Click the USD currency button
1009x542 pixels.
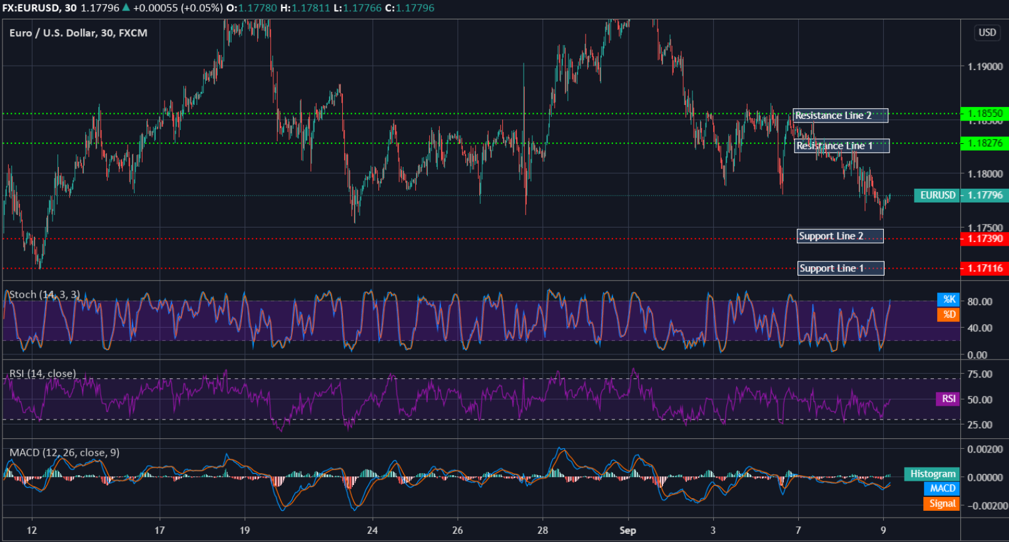[x=987, y=33]
